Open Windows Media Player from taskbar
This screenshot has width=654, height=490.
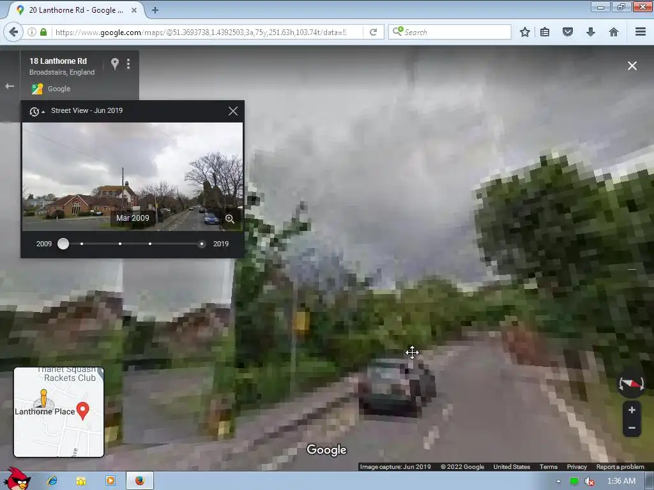tap(110, 481)
